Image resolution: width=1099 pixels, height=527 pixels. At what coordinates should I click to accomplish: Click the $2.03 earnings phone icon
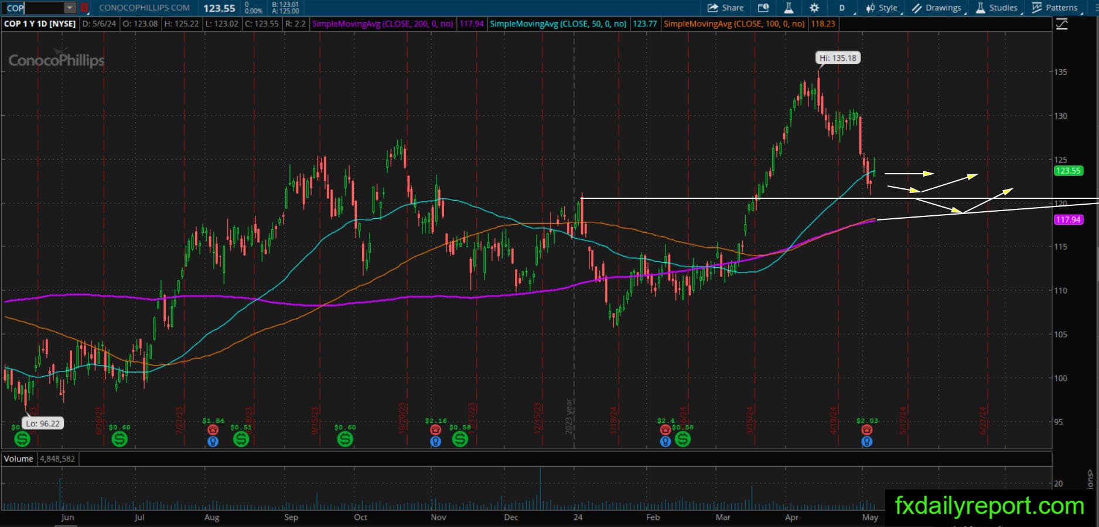point(866,430)
